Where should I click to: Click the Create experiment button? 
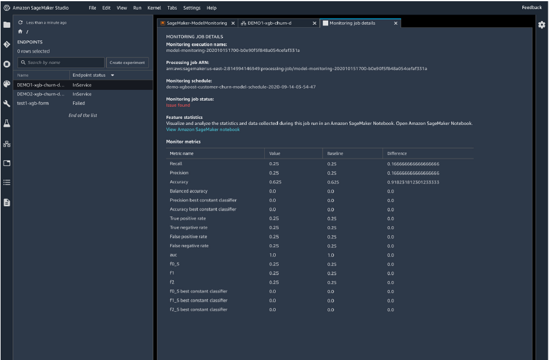click(128, 62)
